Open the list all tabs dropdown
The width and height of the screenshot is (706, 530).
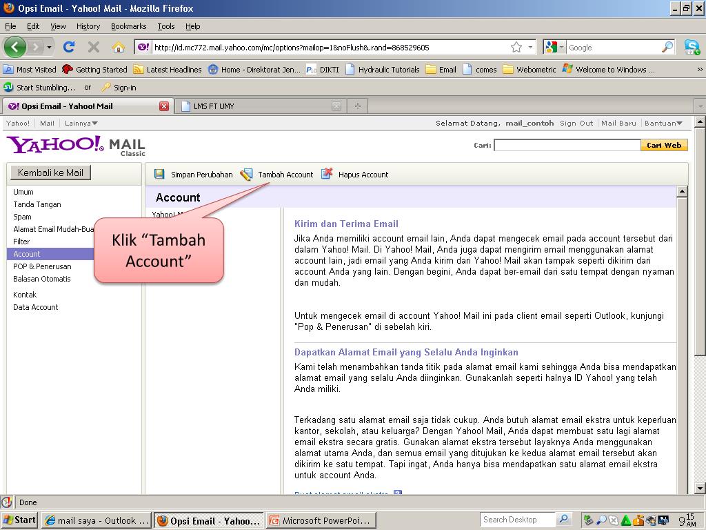coord(700,106)
